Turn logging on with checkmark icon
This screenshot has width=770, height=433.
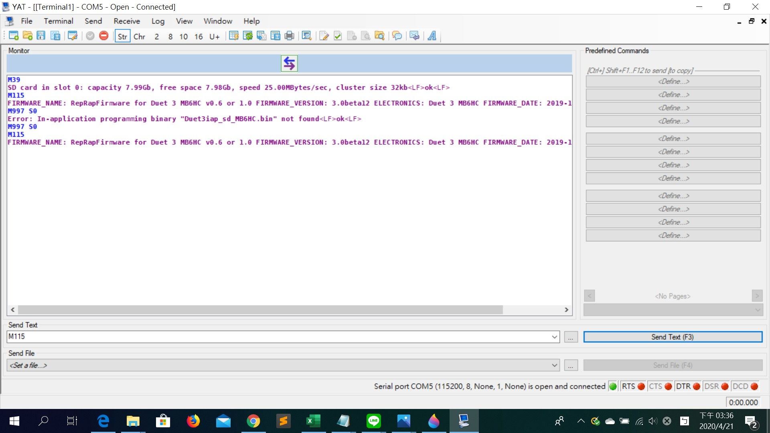338,36
